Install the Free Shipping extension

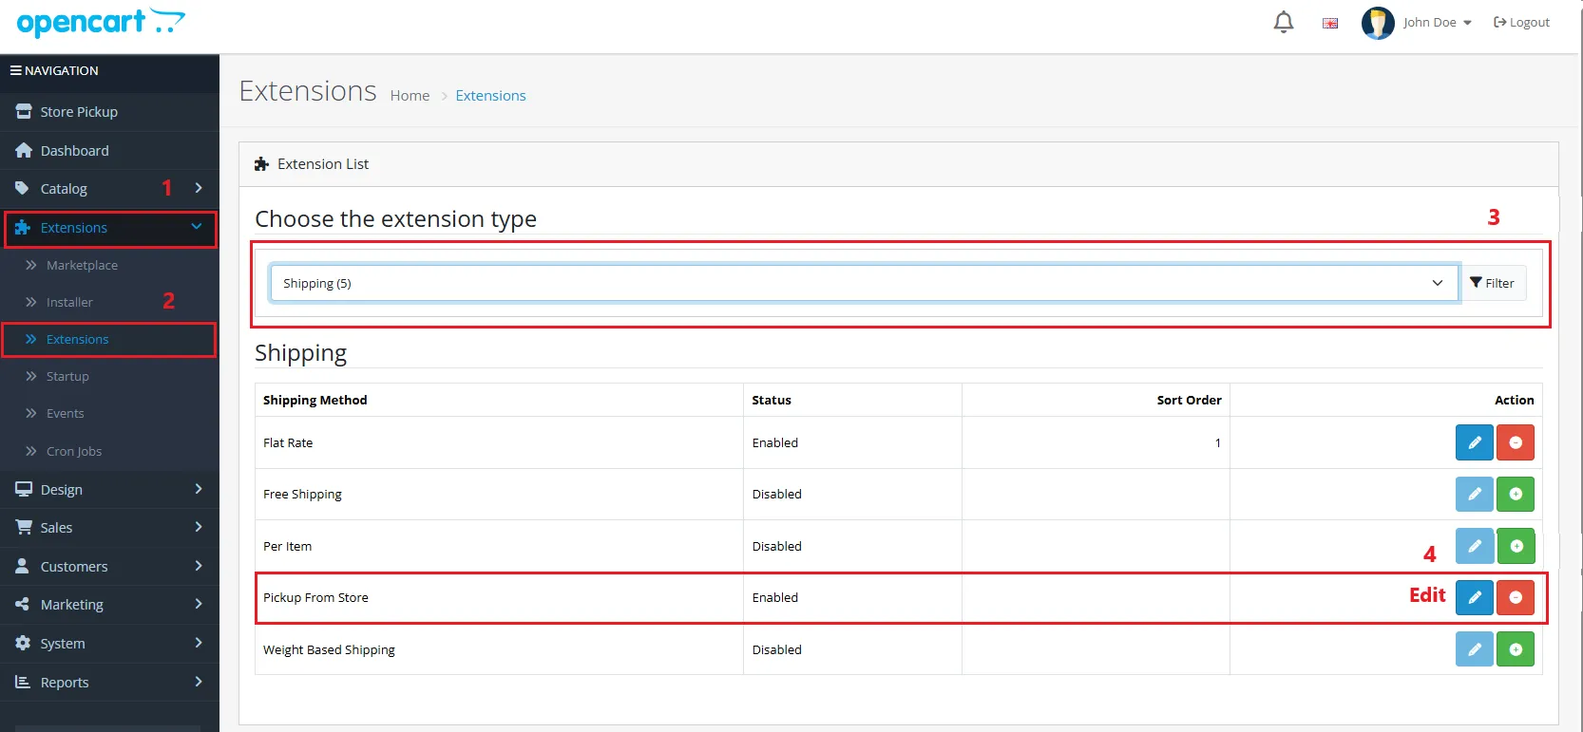pyautogui.click(x=1515, y=494)
